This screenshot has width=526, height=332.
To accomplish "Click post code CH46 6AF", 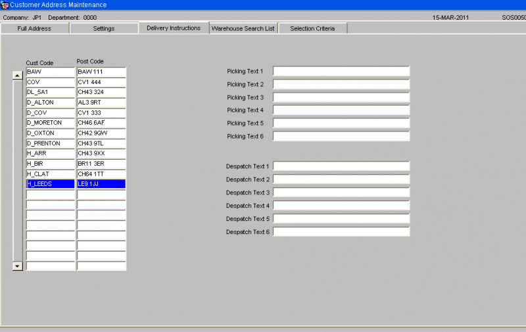I will coord(101,123).
